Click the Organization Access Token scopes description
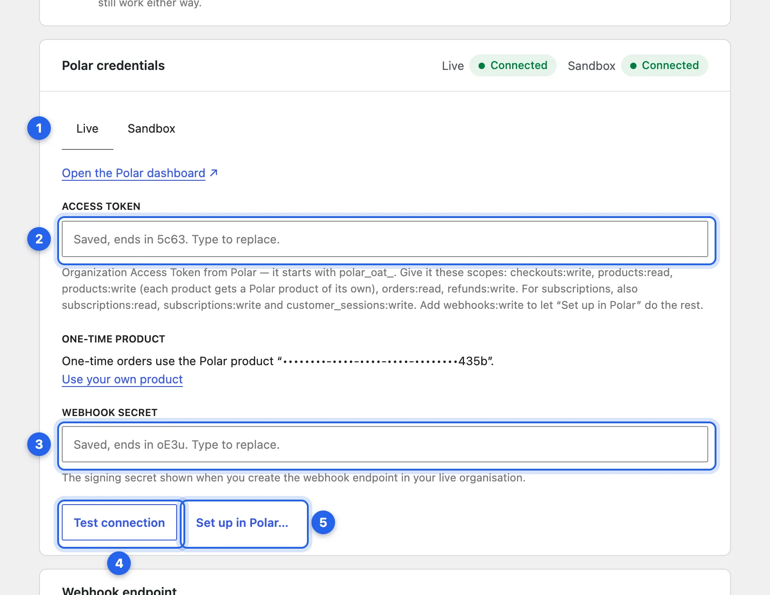 (383, 289)
